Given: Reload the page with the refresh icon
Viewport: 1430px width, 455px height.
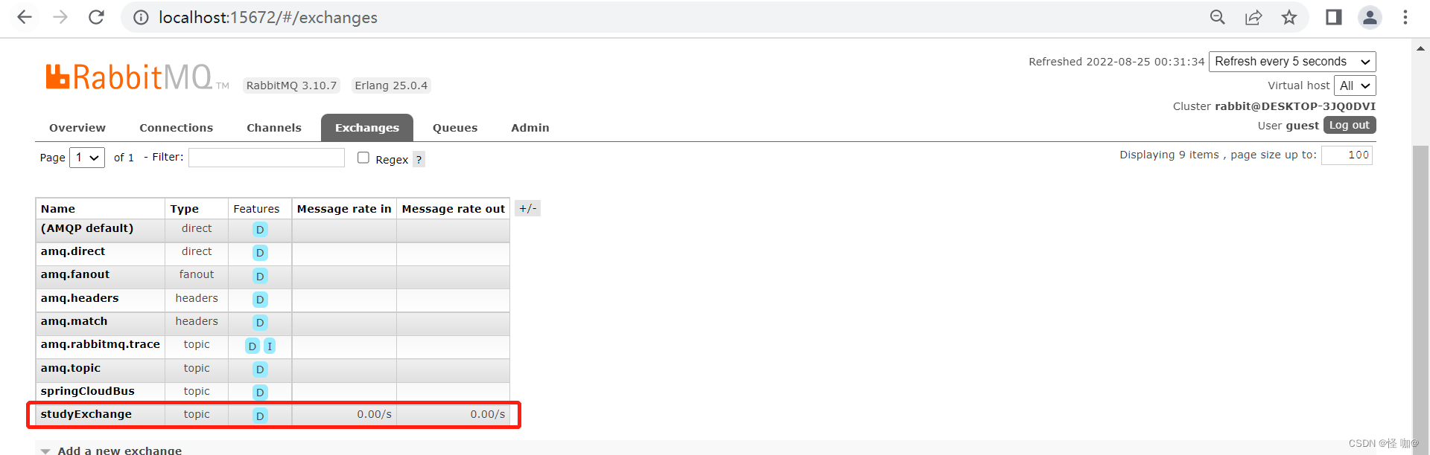Looking at the screenshot, I should pos(96,17).
